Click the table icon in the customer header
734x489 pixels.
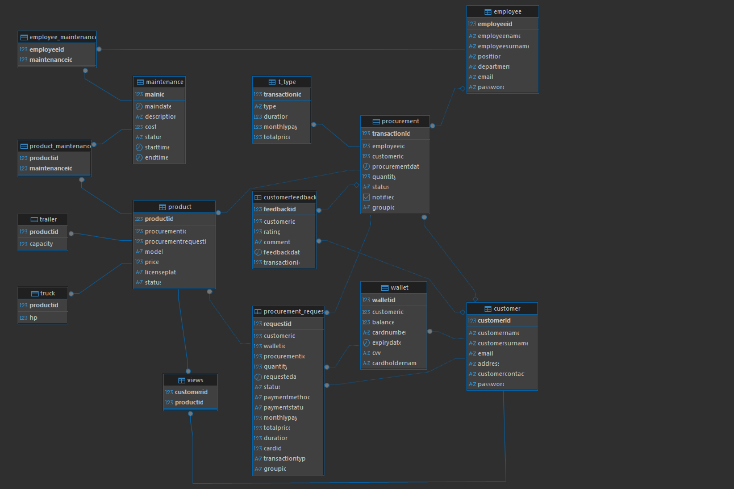point(487,308)
